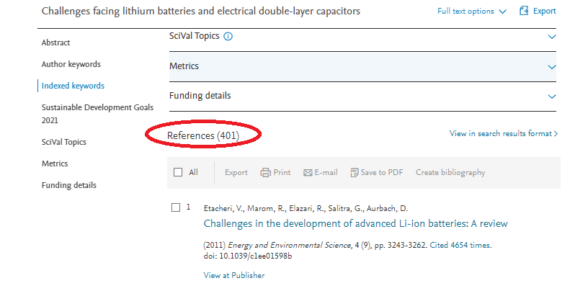
Task: Click Cited 4654 times link
Action: click(x=460, y=246)
